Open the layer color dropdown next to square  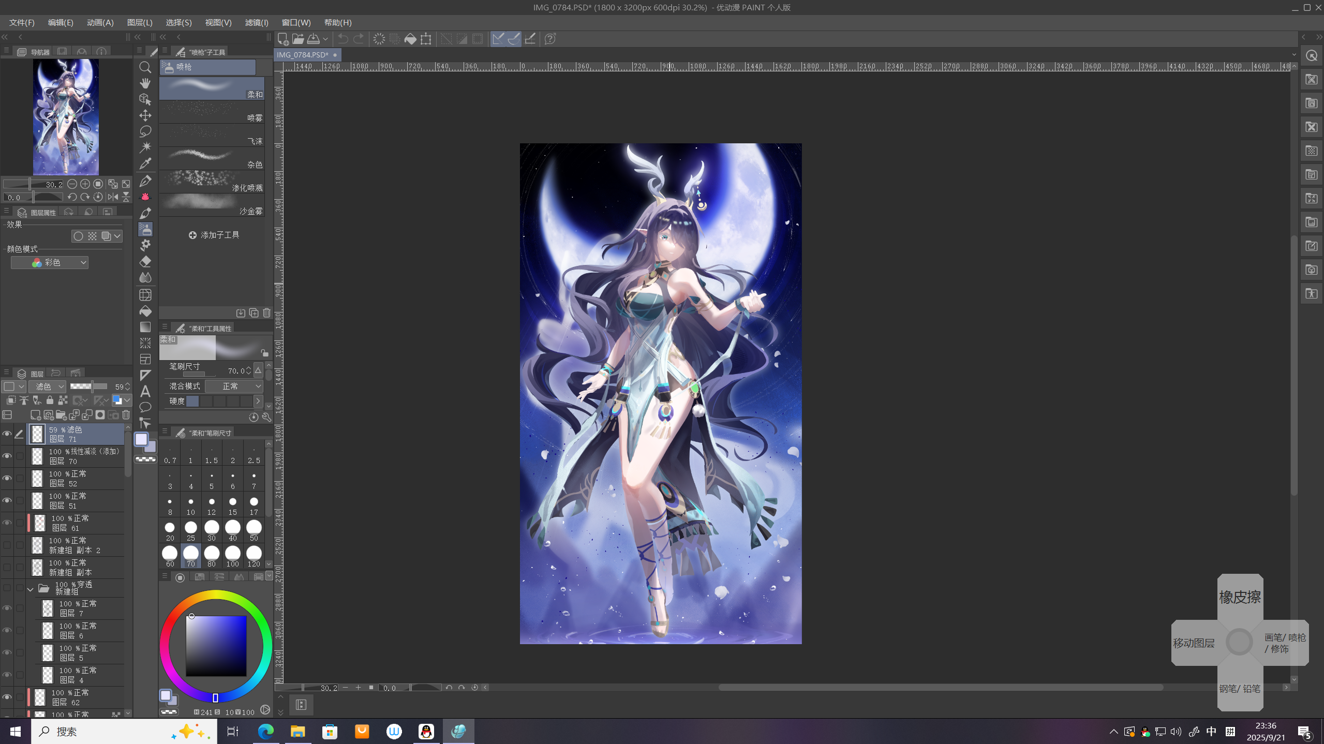click(x=21, y=386)
